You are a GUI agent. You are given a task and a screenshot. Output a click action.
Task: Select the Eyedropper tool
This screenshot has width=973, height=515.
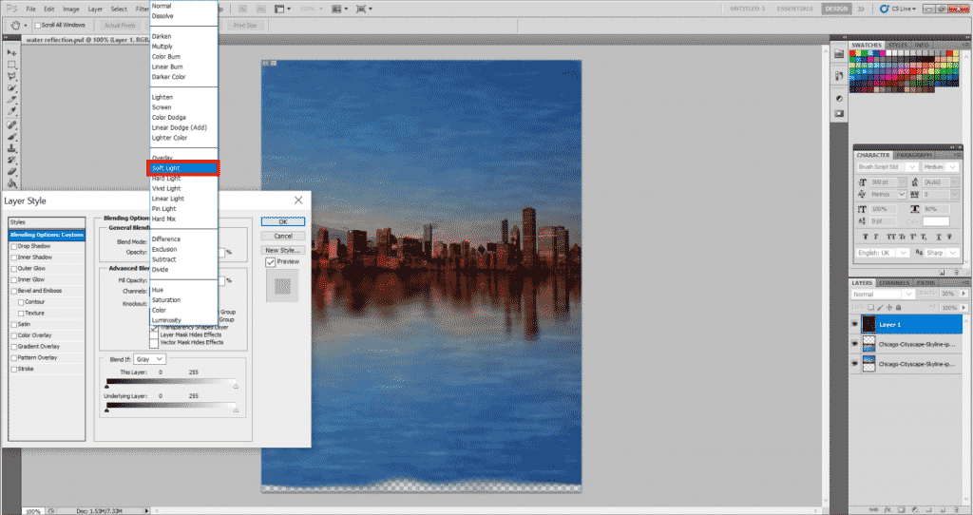coord(11,112)
